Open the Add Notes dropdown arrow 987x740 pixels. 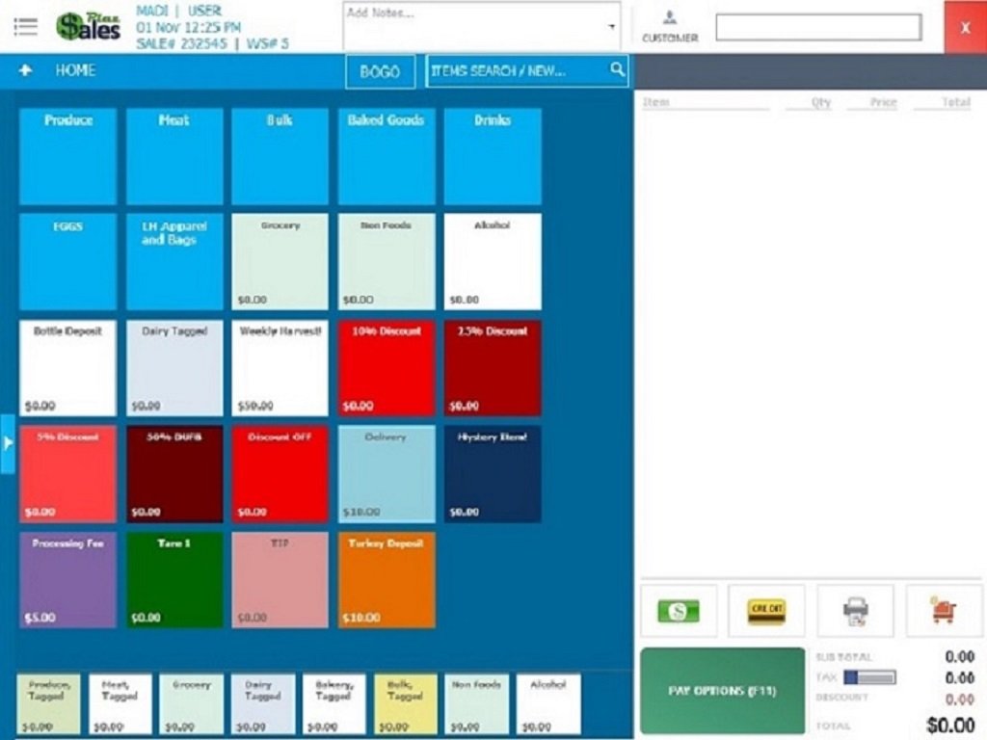point(611,26)
